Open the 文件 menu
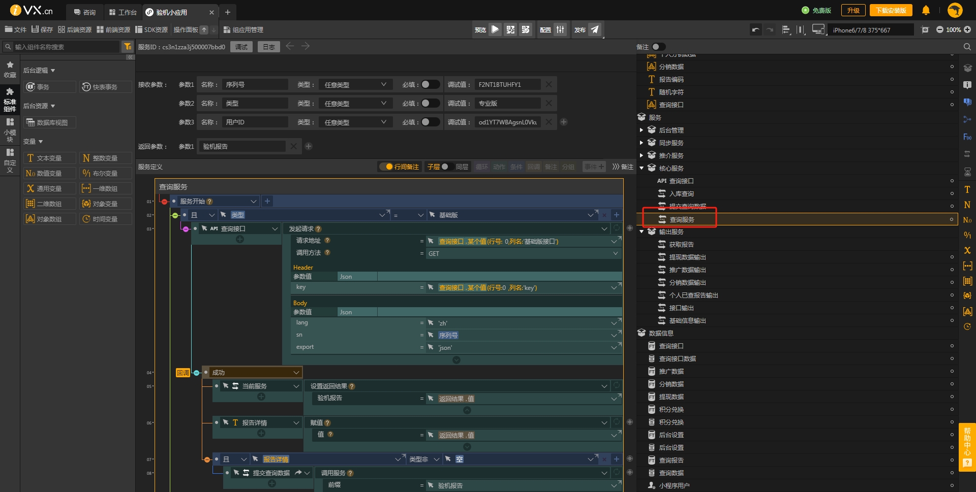 (x=15, y=29)
